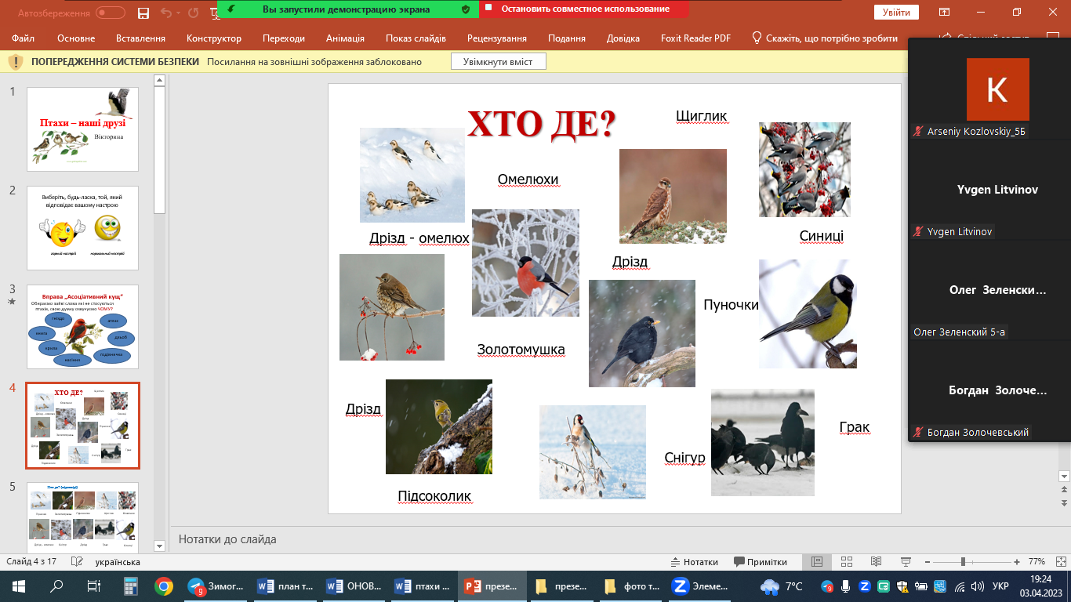The height and width of the screenshot is (602, 1071).
Task: Open the Конструктор ribbon tab
Action: pyautogui.click(x=214, y=38)
